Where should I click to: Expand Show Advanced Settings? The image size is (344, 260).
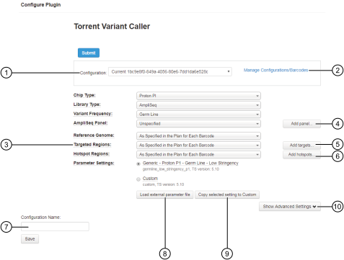coord(290,207)
